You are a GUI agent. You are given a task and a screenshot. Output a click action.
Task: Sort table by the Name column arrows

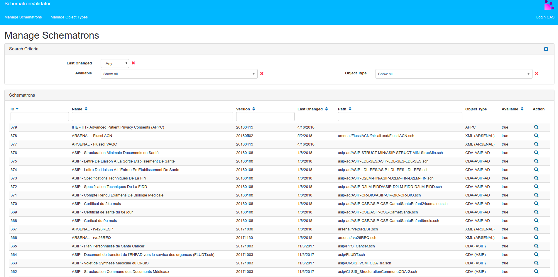coord(86,109)
